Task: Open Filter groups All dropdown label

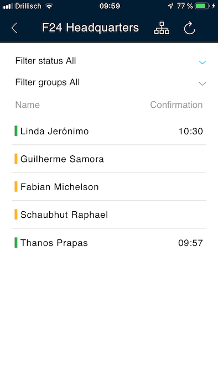Action: 48,82
